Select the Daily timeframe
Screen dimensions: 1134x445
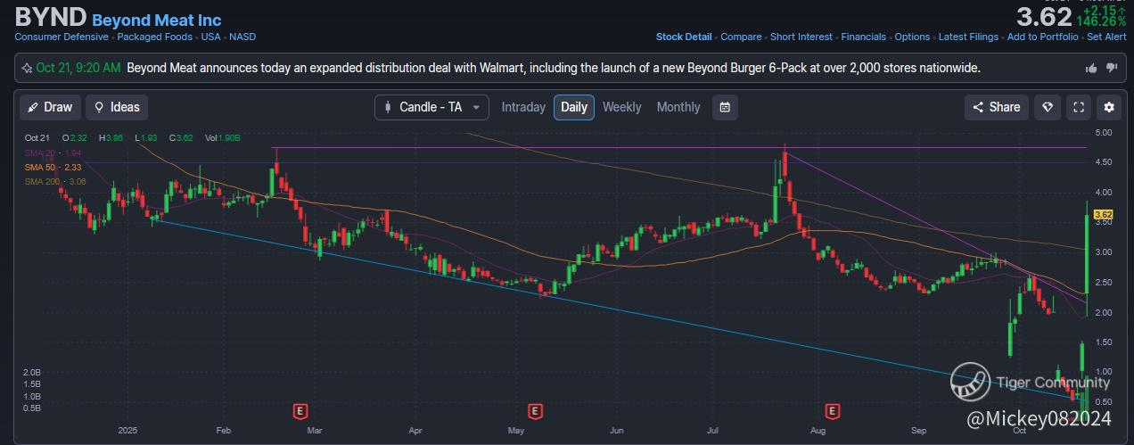pos(574,107)
